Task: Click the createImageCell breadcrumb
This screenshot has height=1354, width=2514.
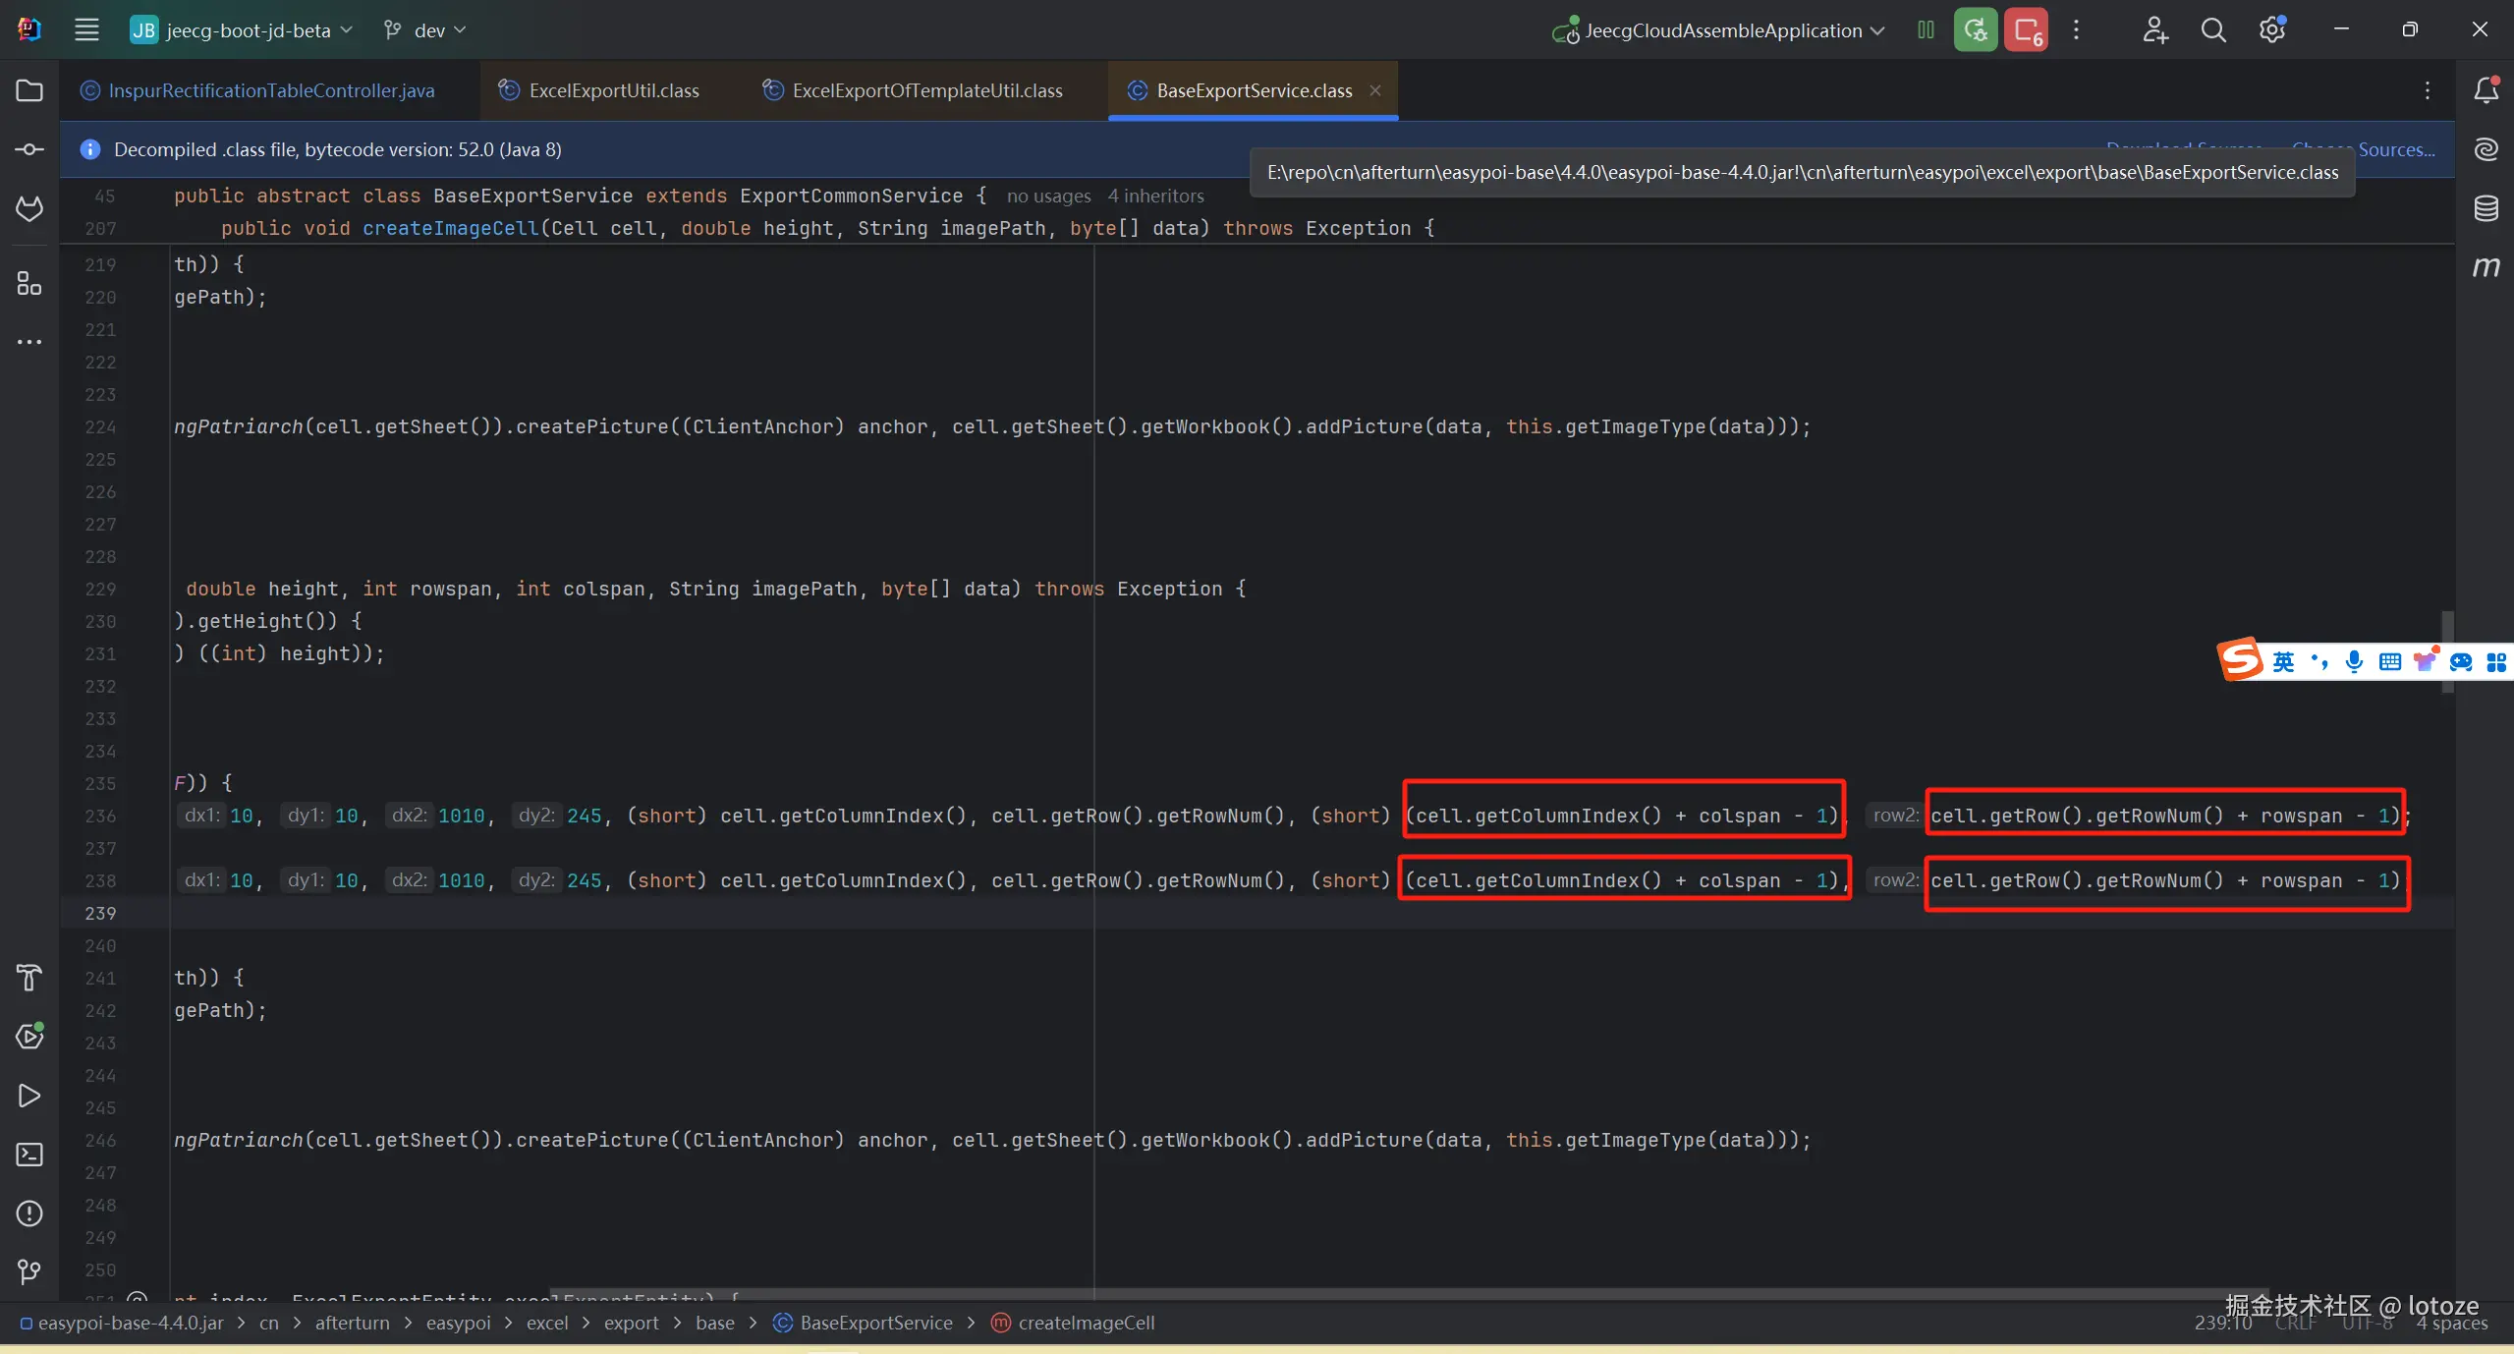Action: pos(1086,1323)
